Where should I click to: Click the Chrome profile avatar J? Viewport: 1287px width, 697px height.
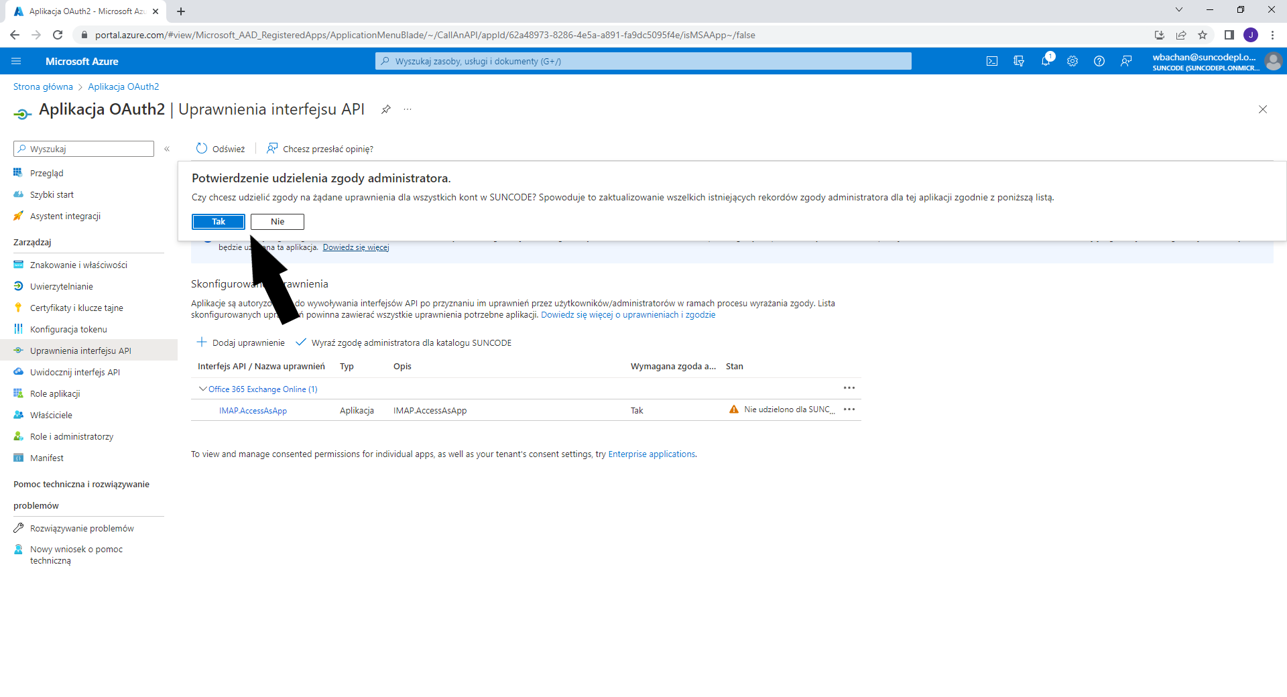tap(1251, 35)
